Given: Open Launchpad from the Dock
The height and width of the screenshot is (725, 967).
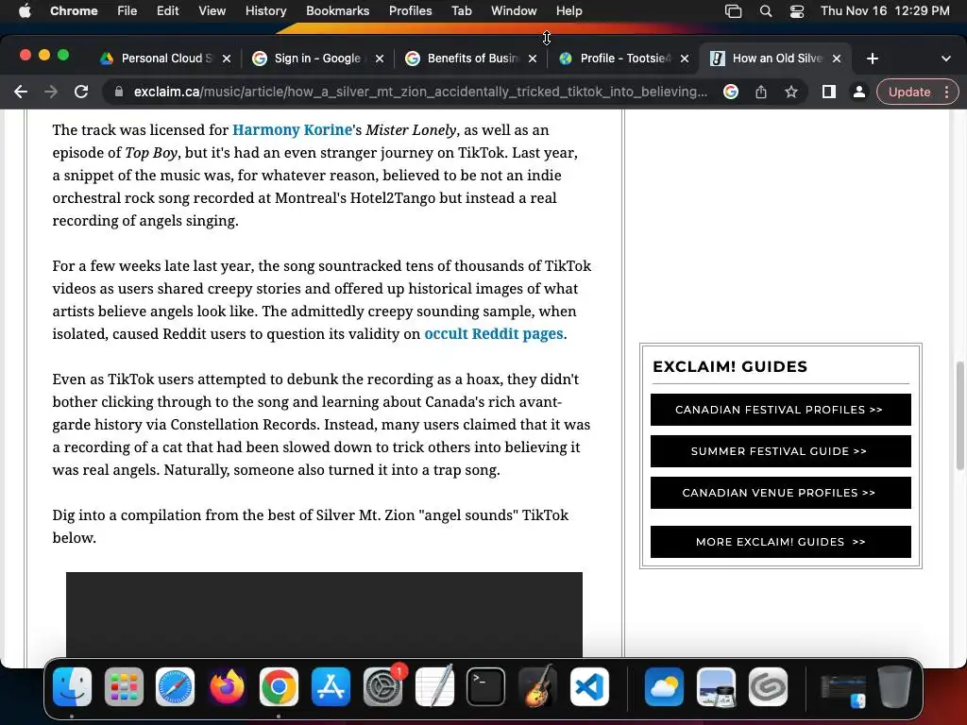Looking at the screenshot, I should (124, 686).
